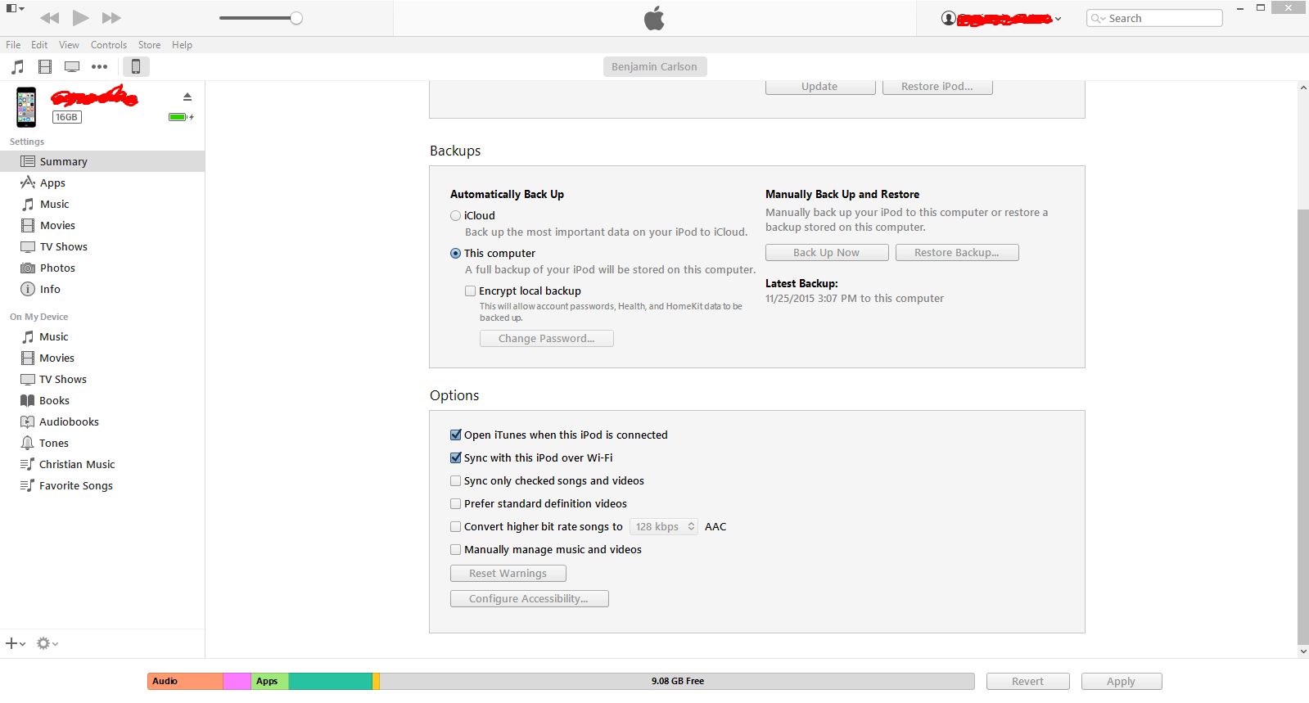Open the View menu
Screen dimensions: 1309x703
70,45
